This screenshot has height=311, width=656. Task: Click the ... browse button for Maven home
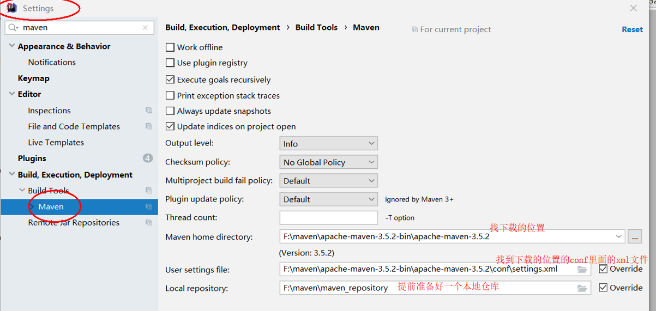tap(635, 237)
